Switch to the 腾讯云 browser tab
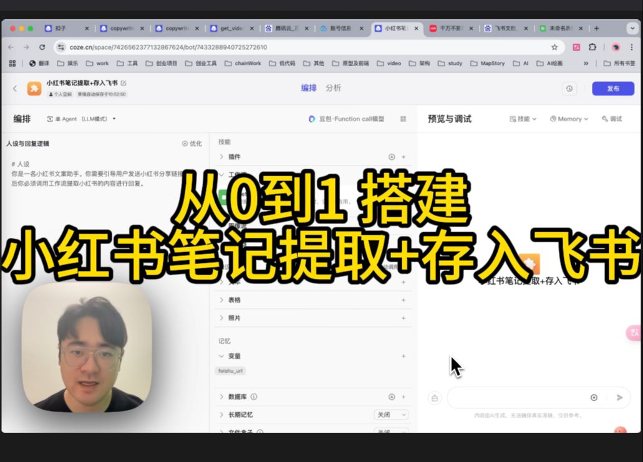 [x=287, y=28]
